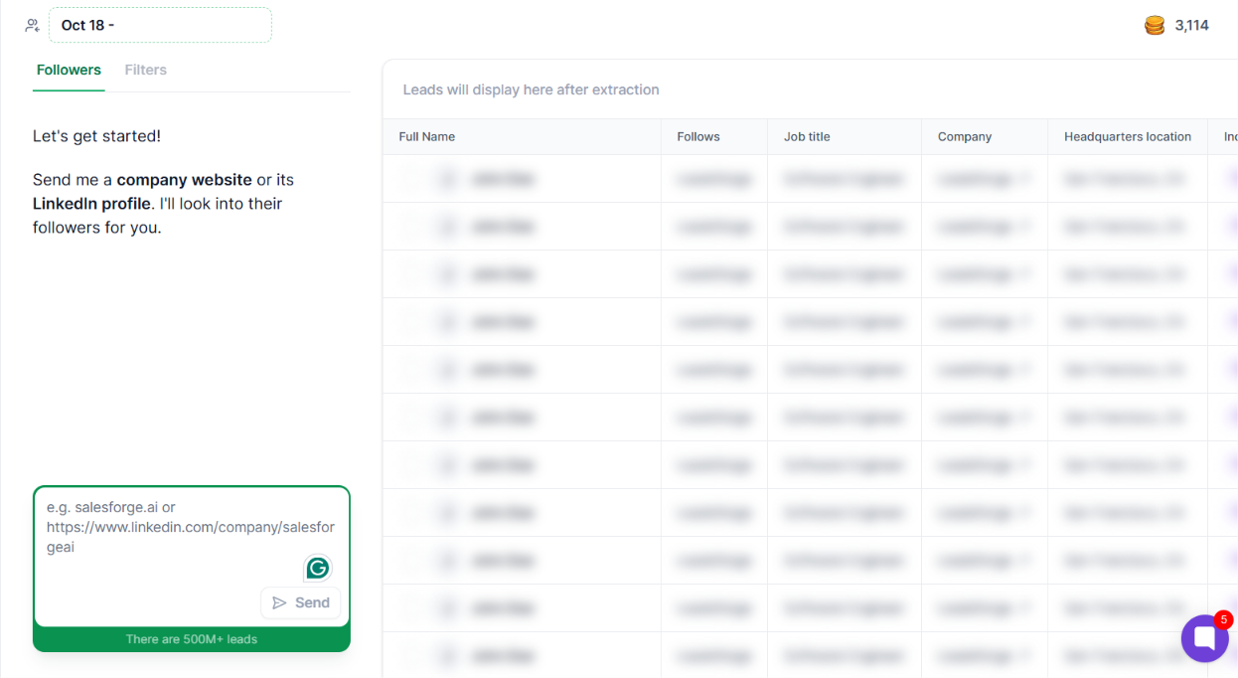Click the Follows column header

pyautogui.click(x=698, y=136)
